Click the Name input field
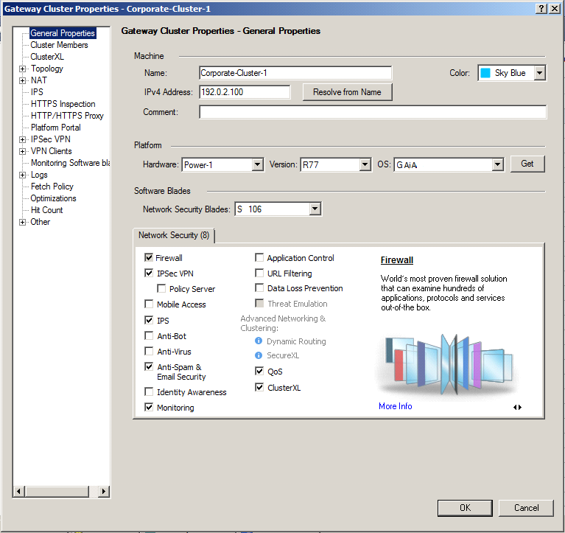Viewport: 565px width, 533px height. pos(295,73)
